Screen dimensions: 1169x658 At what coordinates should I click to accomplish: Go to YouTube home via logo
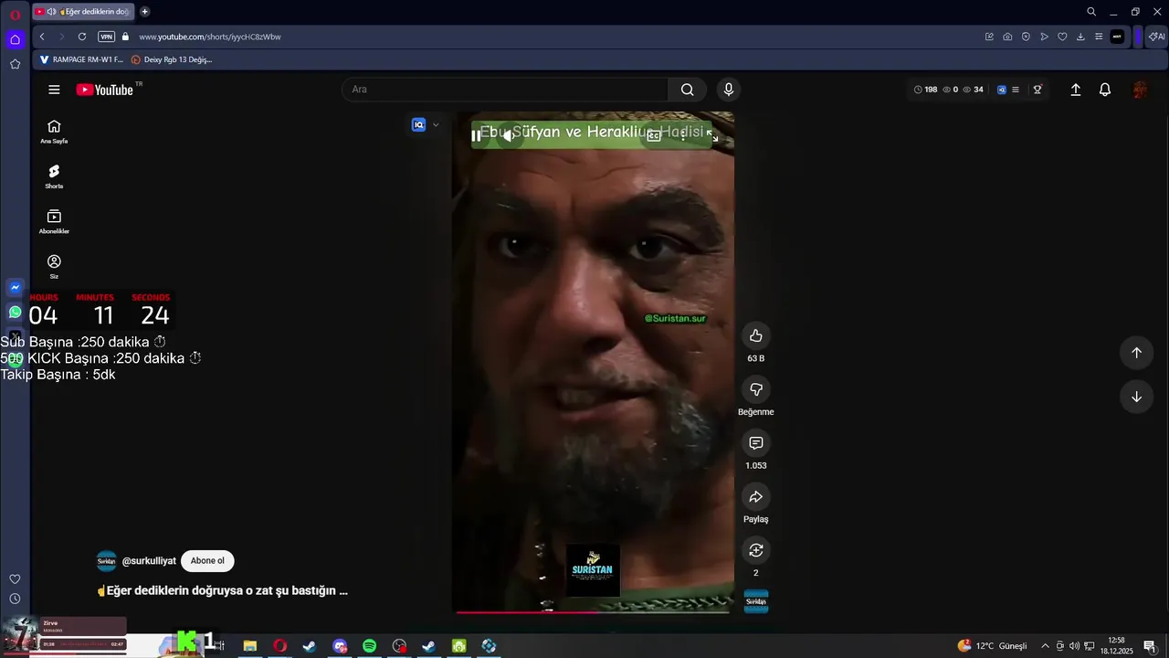pyautogui.click(x=105, y=90)
